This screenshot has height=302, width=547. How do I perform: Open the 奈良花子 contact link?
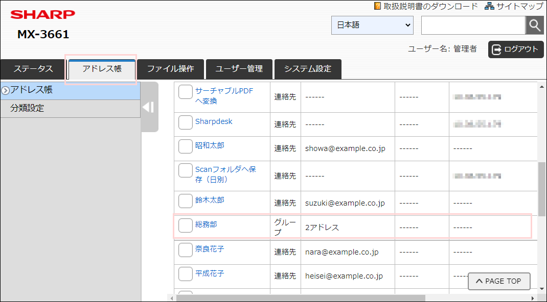210,249
